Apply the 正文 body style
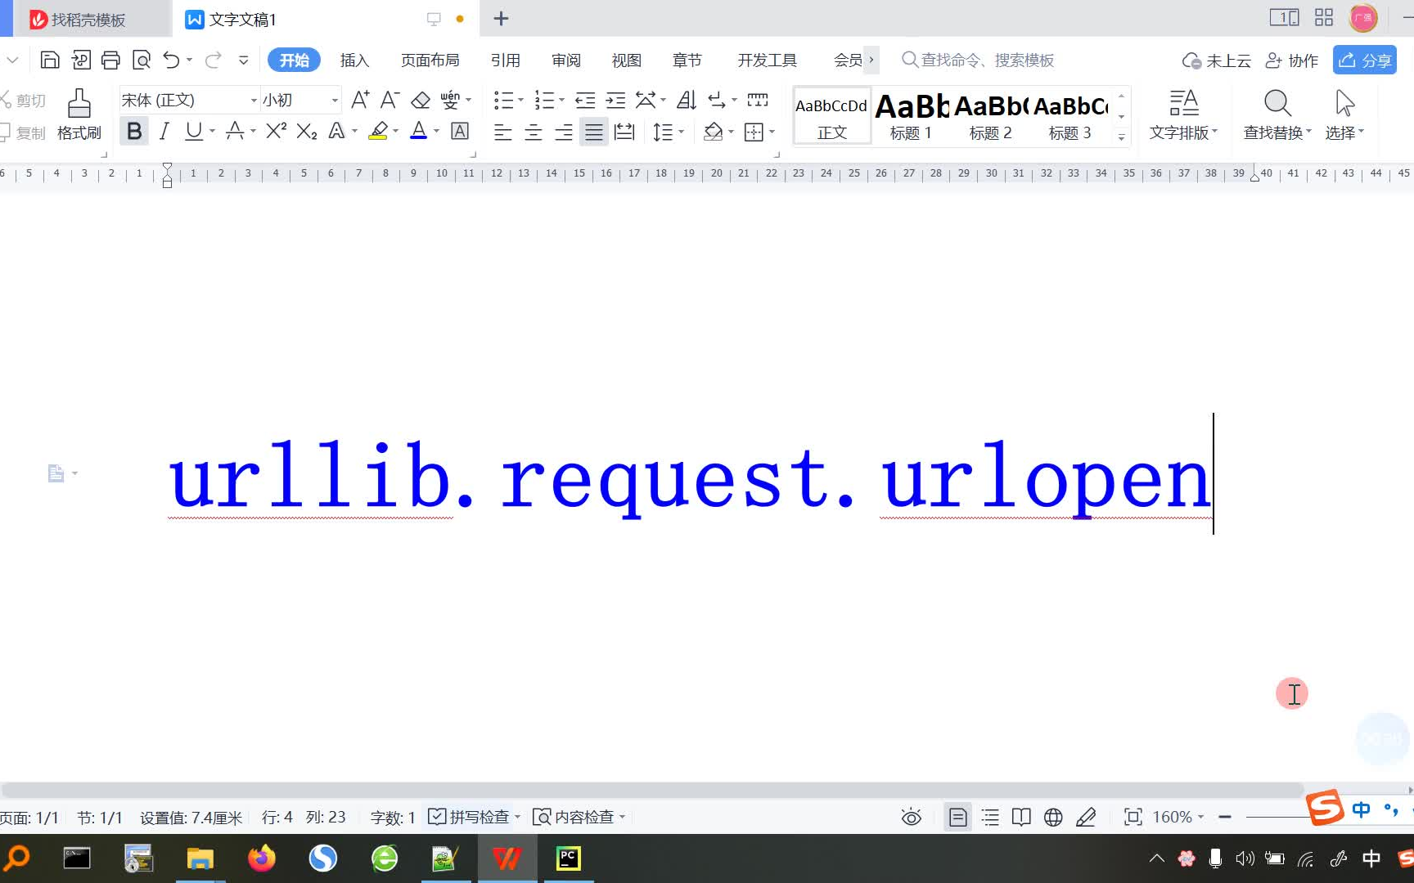 pos(831,115)
